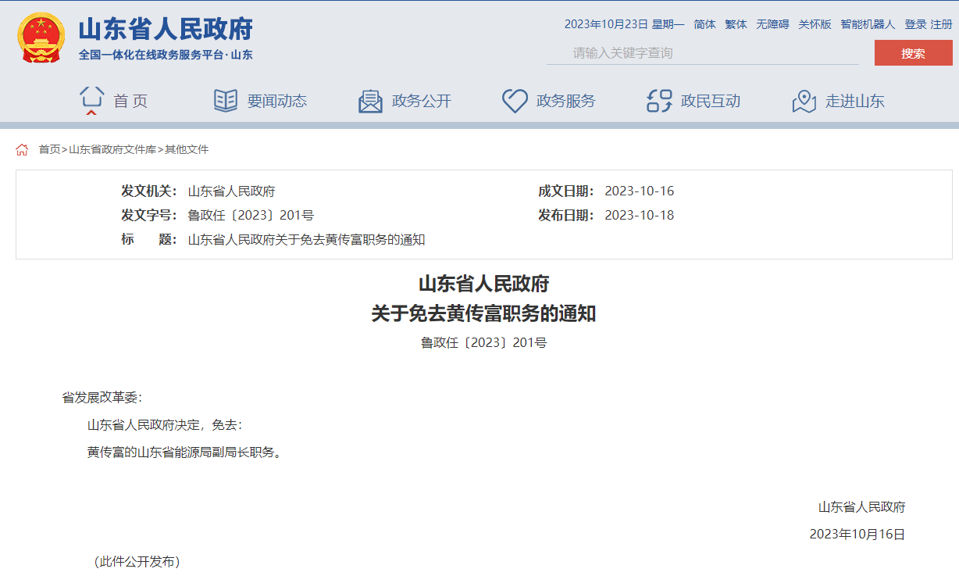Click the red home breadcrumb icon

(x=22, y=149)
